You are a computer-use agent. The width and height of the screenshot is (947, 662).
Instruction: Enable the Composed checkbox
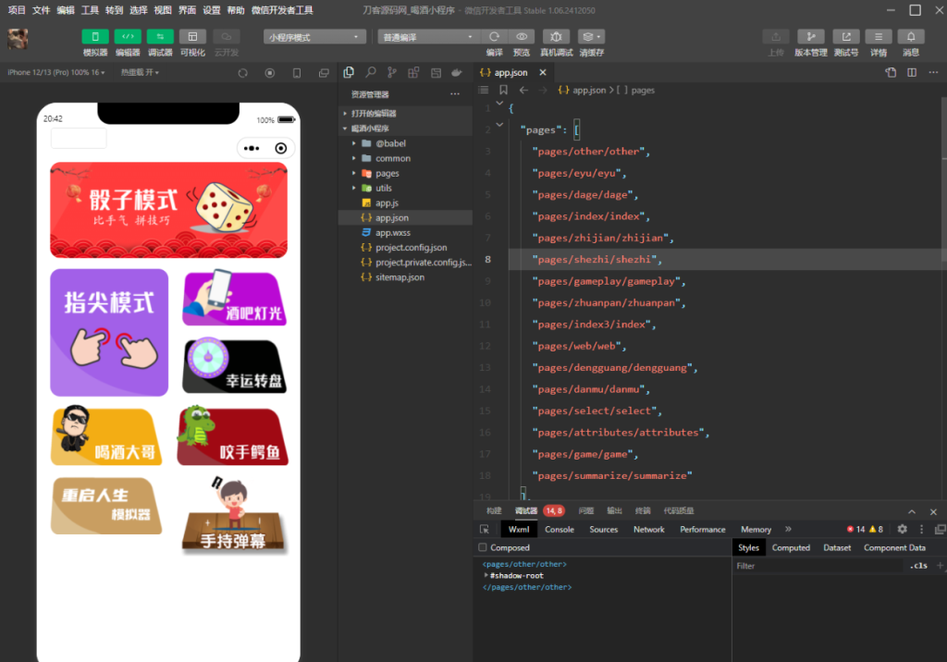[x=483, y=547]
